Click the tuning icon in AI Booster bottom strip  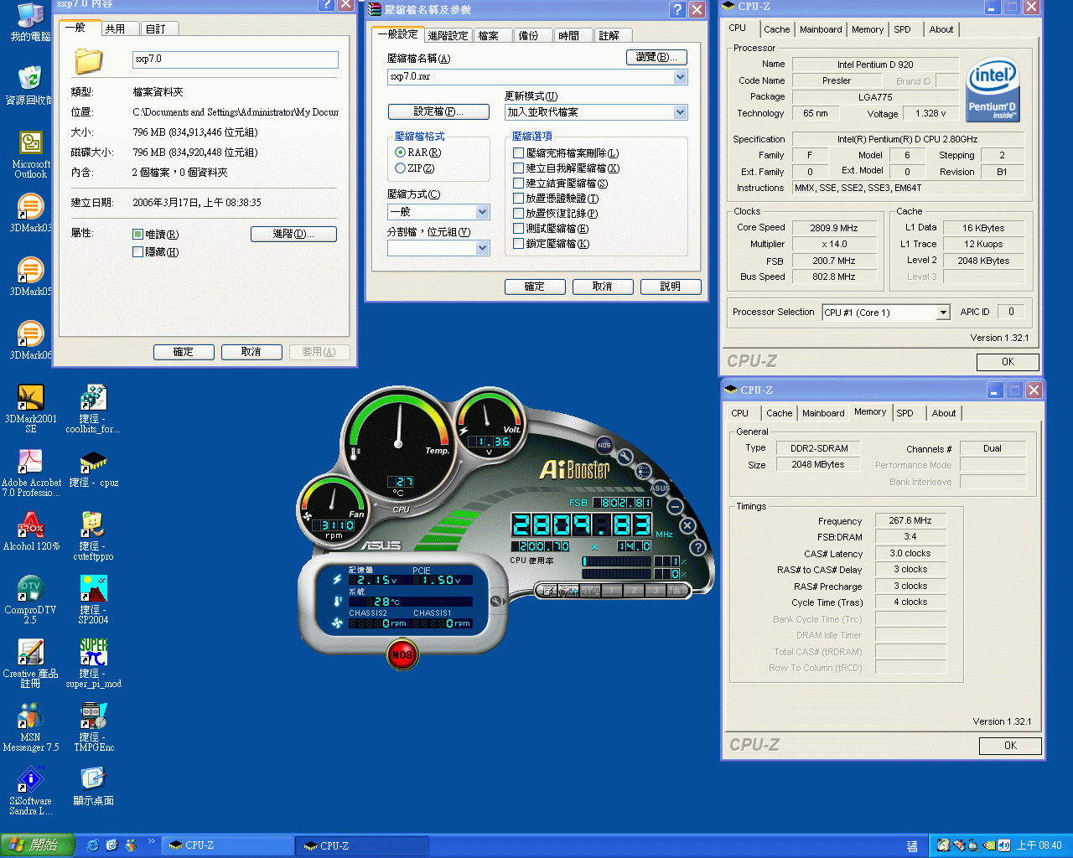[x=568, y=591]
